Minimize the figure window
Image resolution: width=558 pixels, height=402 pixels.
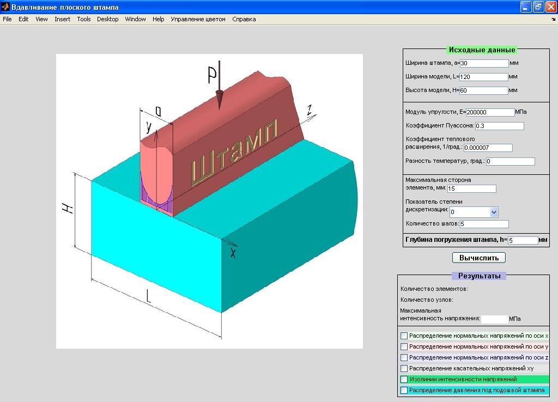click(x=526, y=7)
